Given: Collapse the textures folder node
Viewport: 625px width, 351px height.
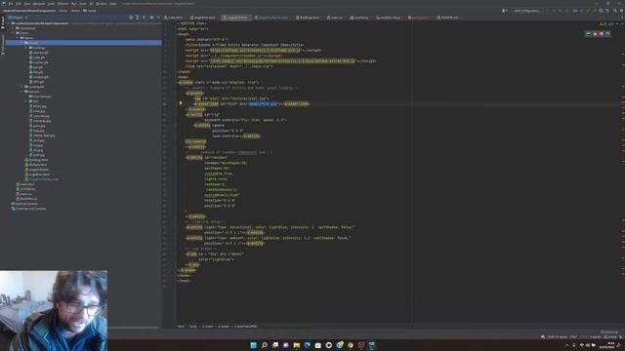Looking at the screenshot, I should click(21, 92).
